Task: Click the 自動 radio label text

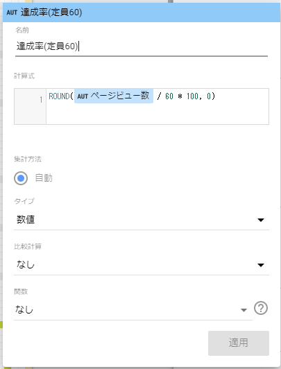Action: tap(44, 178)
